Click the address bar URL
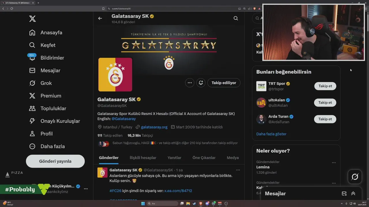The height and width of the screenshot is (207, 369). click(121, 9)
